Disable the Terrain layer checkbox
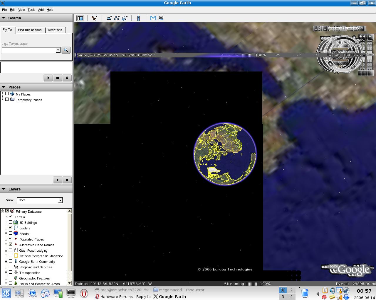 (11, 217)
